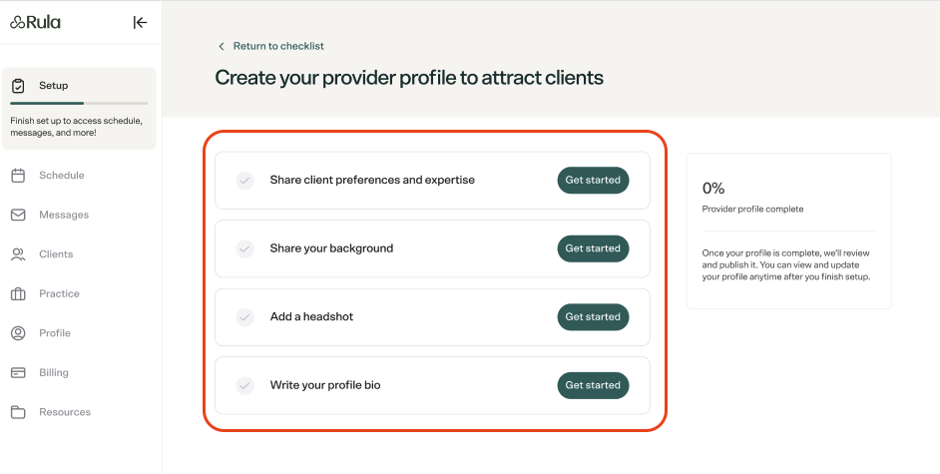Click checkmark beside Add a headshot

[244, 317]
